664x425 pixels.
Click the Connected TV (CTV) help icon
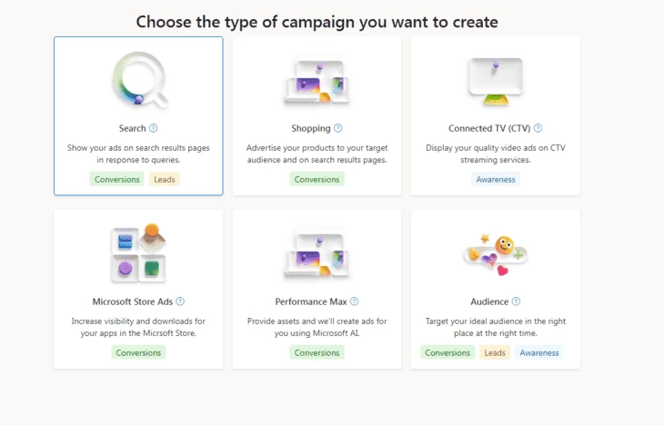click(x=538, y=128)
